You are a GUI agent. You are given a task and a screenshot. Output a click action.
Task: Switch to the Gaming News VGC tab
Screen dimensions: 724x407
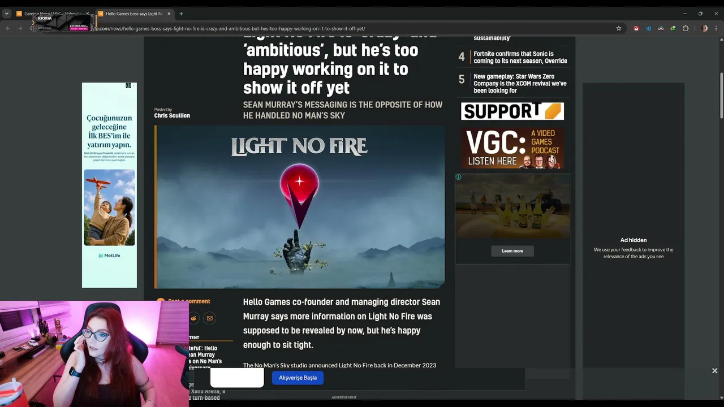click(52, 14)
